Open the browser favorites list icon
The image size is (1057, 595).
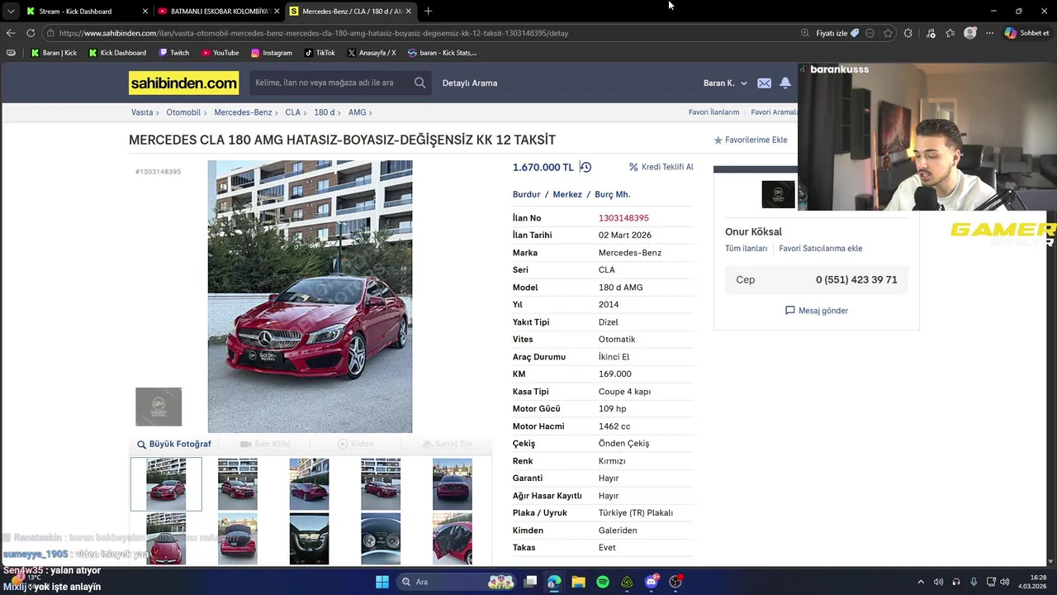[950, 33]
